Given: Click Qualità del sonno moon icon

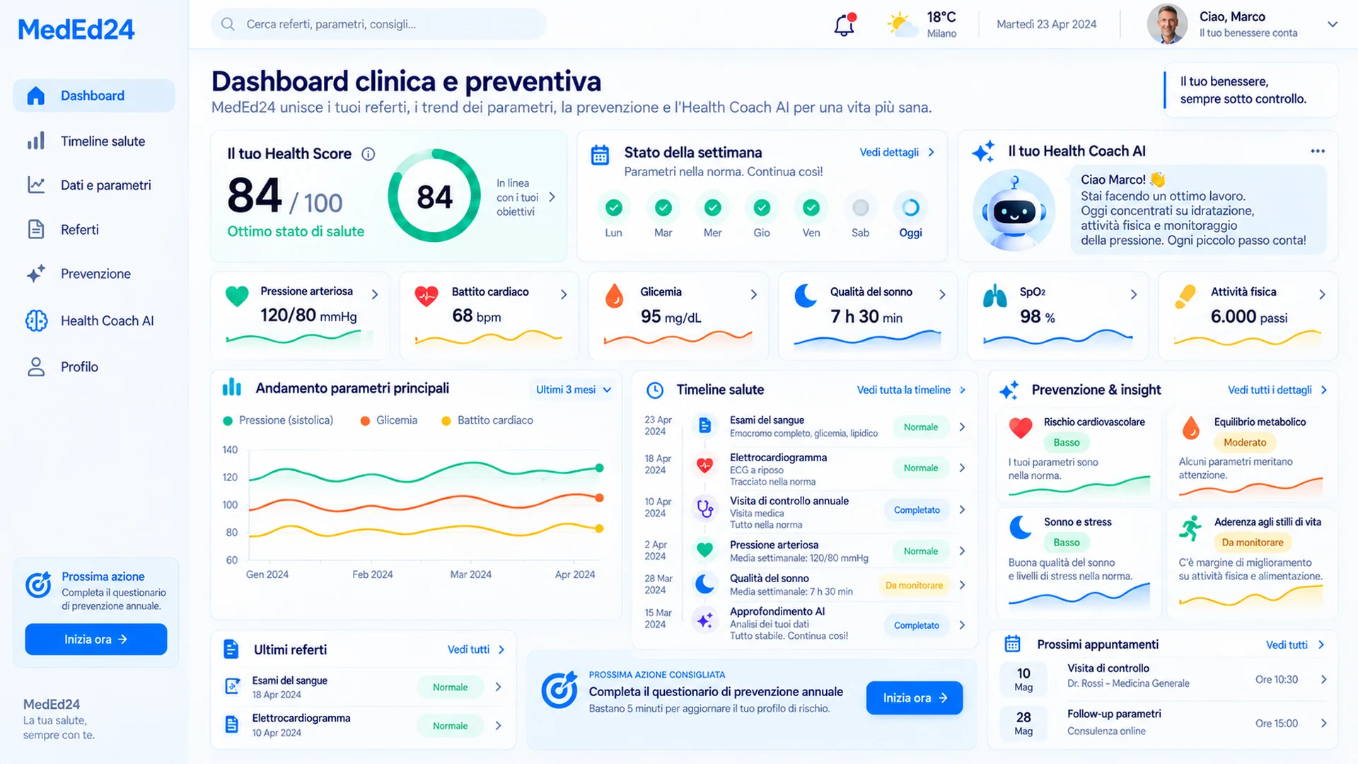Looking at the screenshot, I should coord(806,296).
